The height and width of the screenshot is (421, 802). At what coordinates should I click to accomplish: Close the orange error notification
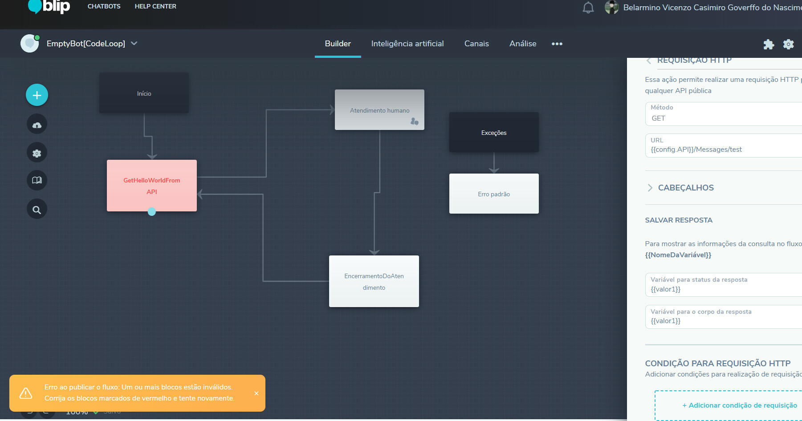coord(256,393)
